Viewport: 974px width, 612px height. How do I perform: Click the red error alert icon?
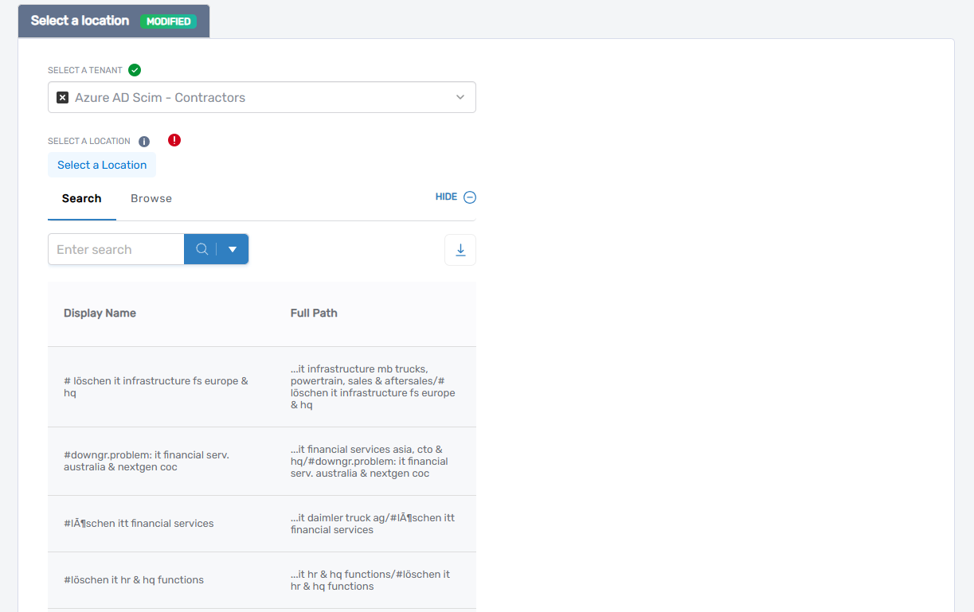coord(174,140)
